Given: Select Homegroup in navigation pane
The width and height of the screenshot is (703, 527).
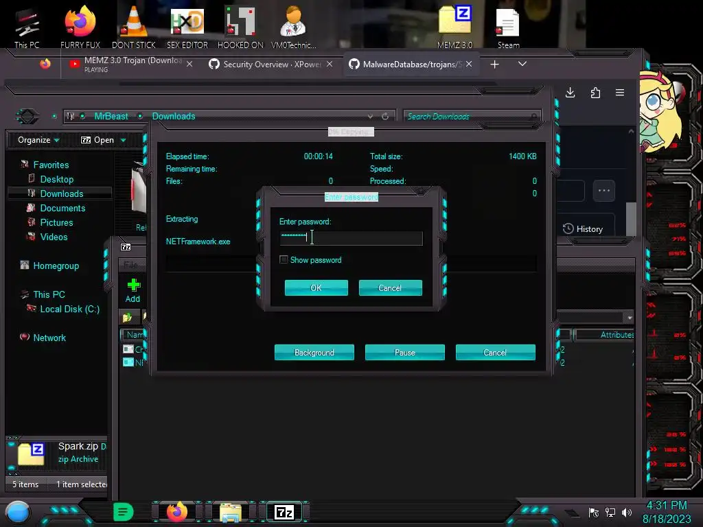Looking at the screenshot, I should 56,266.
